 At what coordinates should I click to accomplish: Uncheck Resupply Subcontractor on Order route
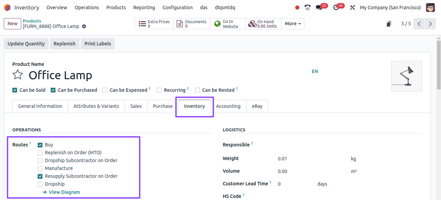pyautogui.click(x=40, y=176)
